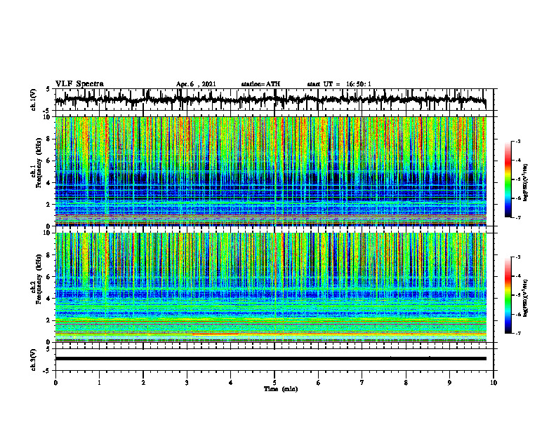Click the "5" tick on ch.1(V) axis
The width and height of the screenshot is (556, 429).
[48, 89]
